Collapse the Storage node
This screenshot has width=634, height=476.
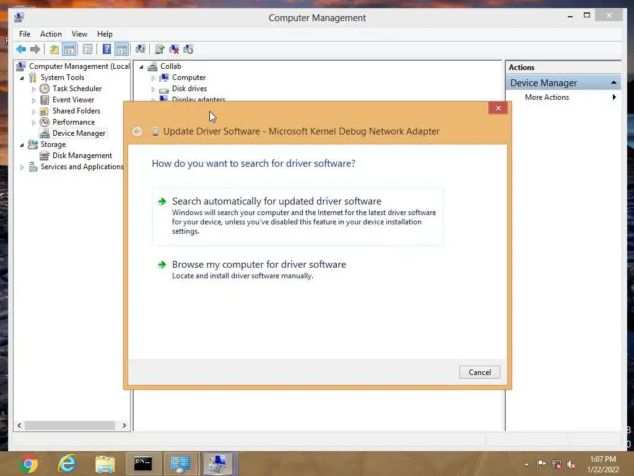point(22,145)
